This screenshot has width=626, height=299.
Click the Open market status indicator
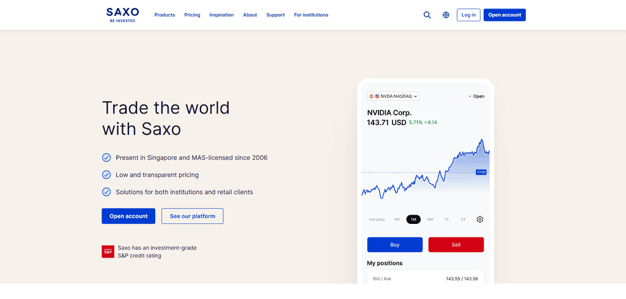476,96
